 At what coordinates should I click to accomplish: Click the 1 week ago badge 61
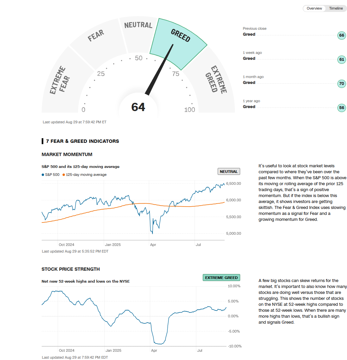[x=341, y=60]
